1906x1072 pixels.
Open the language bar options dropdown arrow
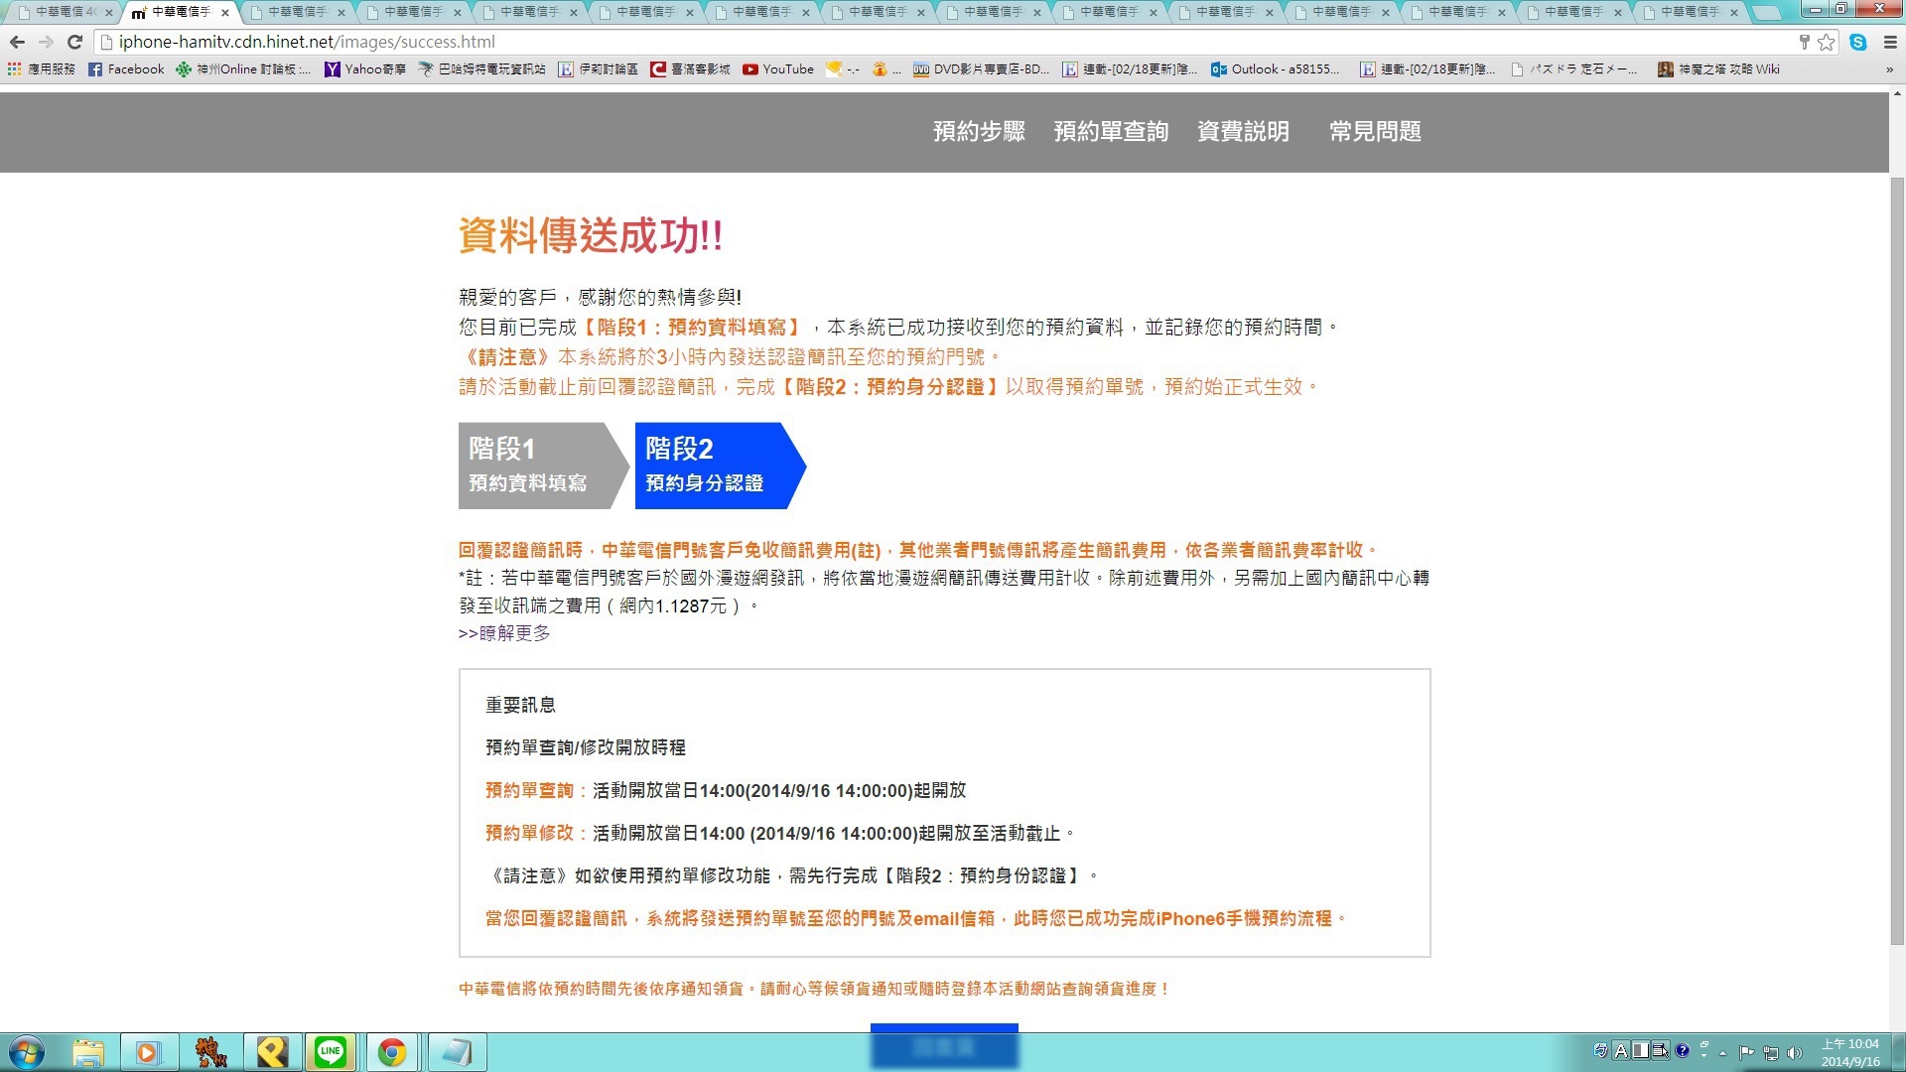pos(1703,1054)
